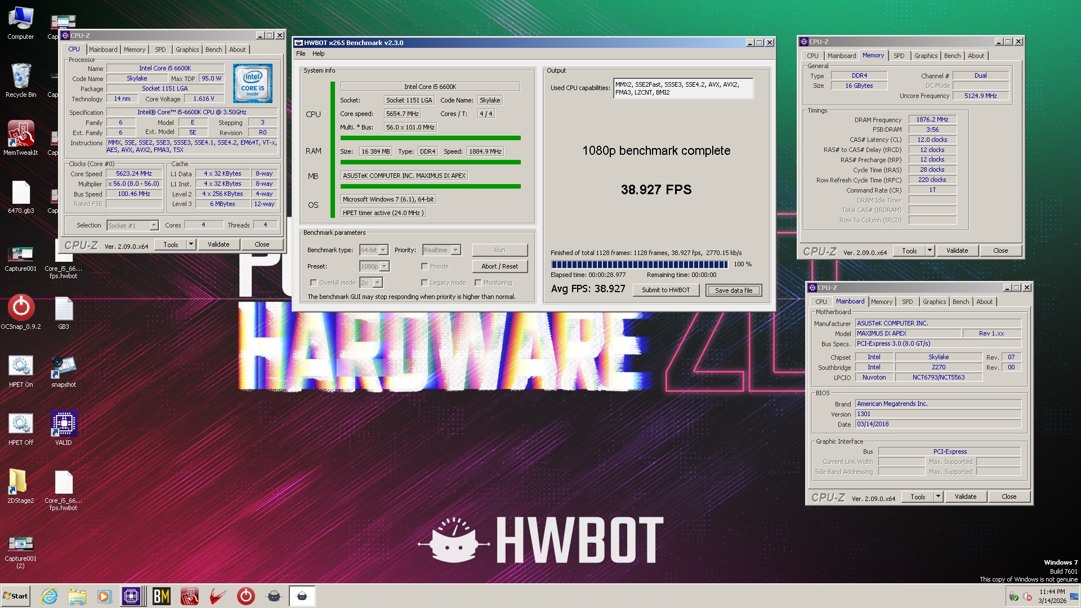
Task: Open the BM benchmark taskbar icon
Action: 161,596
